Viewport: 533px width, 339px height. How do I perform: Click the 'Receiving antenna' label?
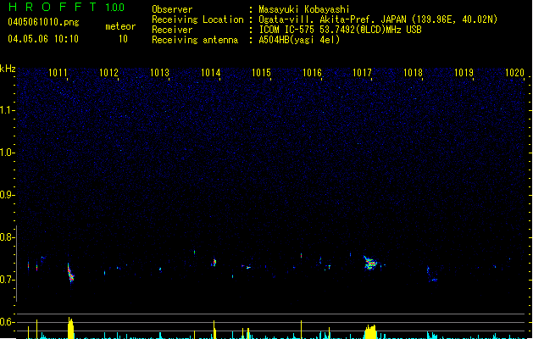tap(195, 40)
